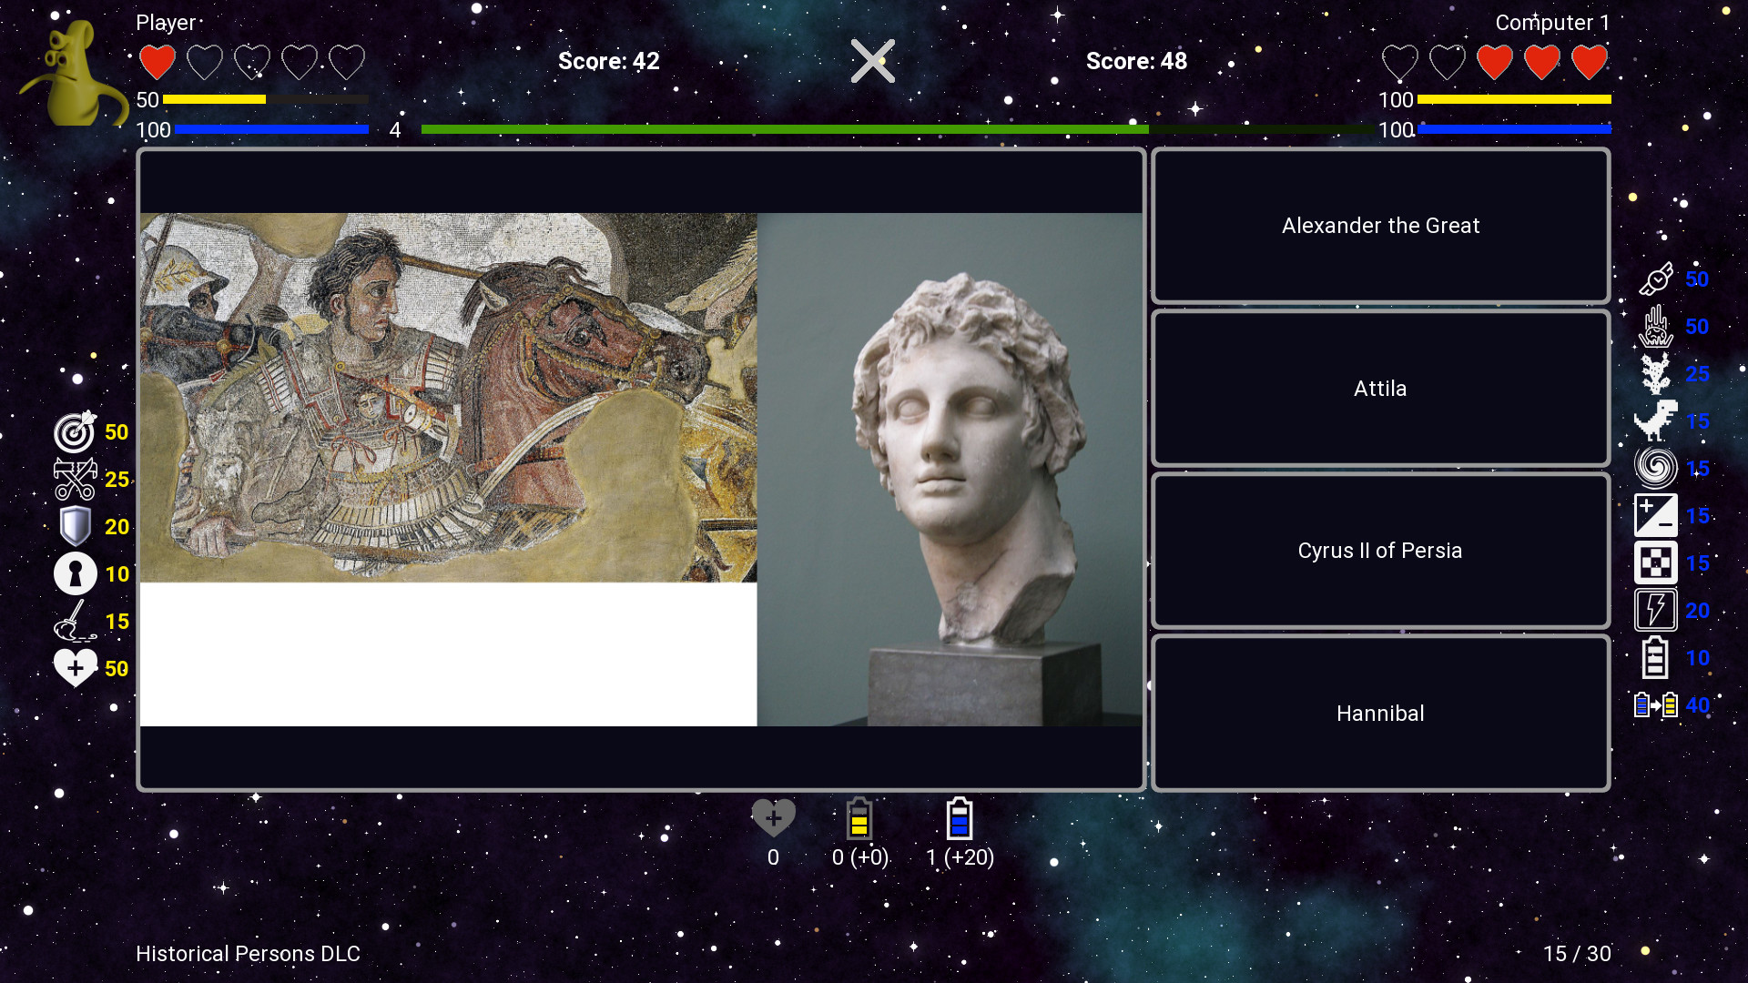Select the cactus attack icon
The image size is (1748, 983).
pyautogui.click(x=1655, y=374)
